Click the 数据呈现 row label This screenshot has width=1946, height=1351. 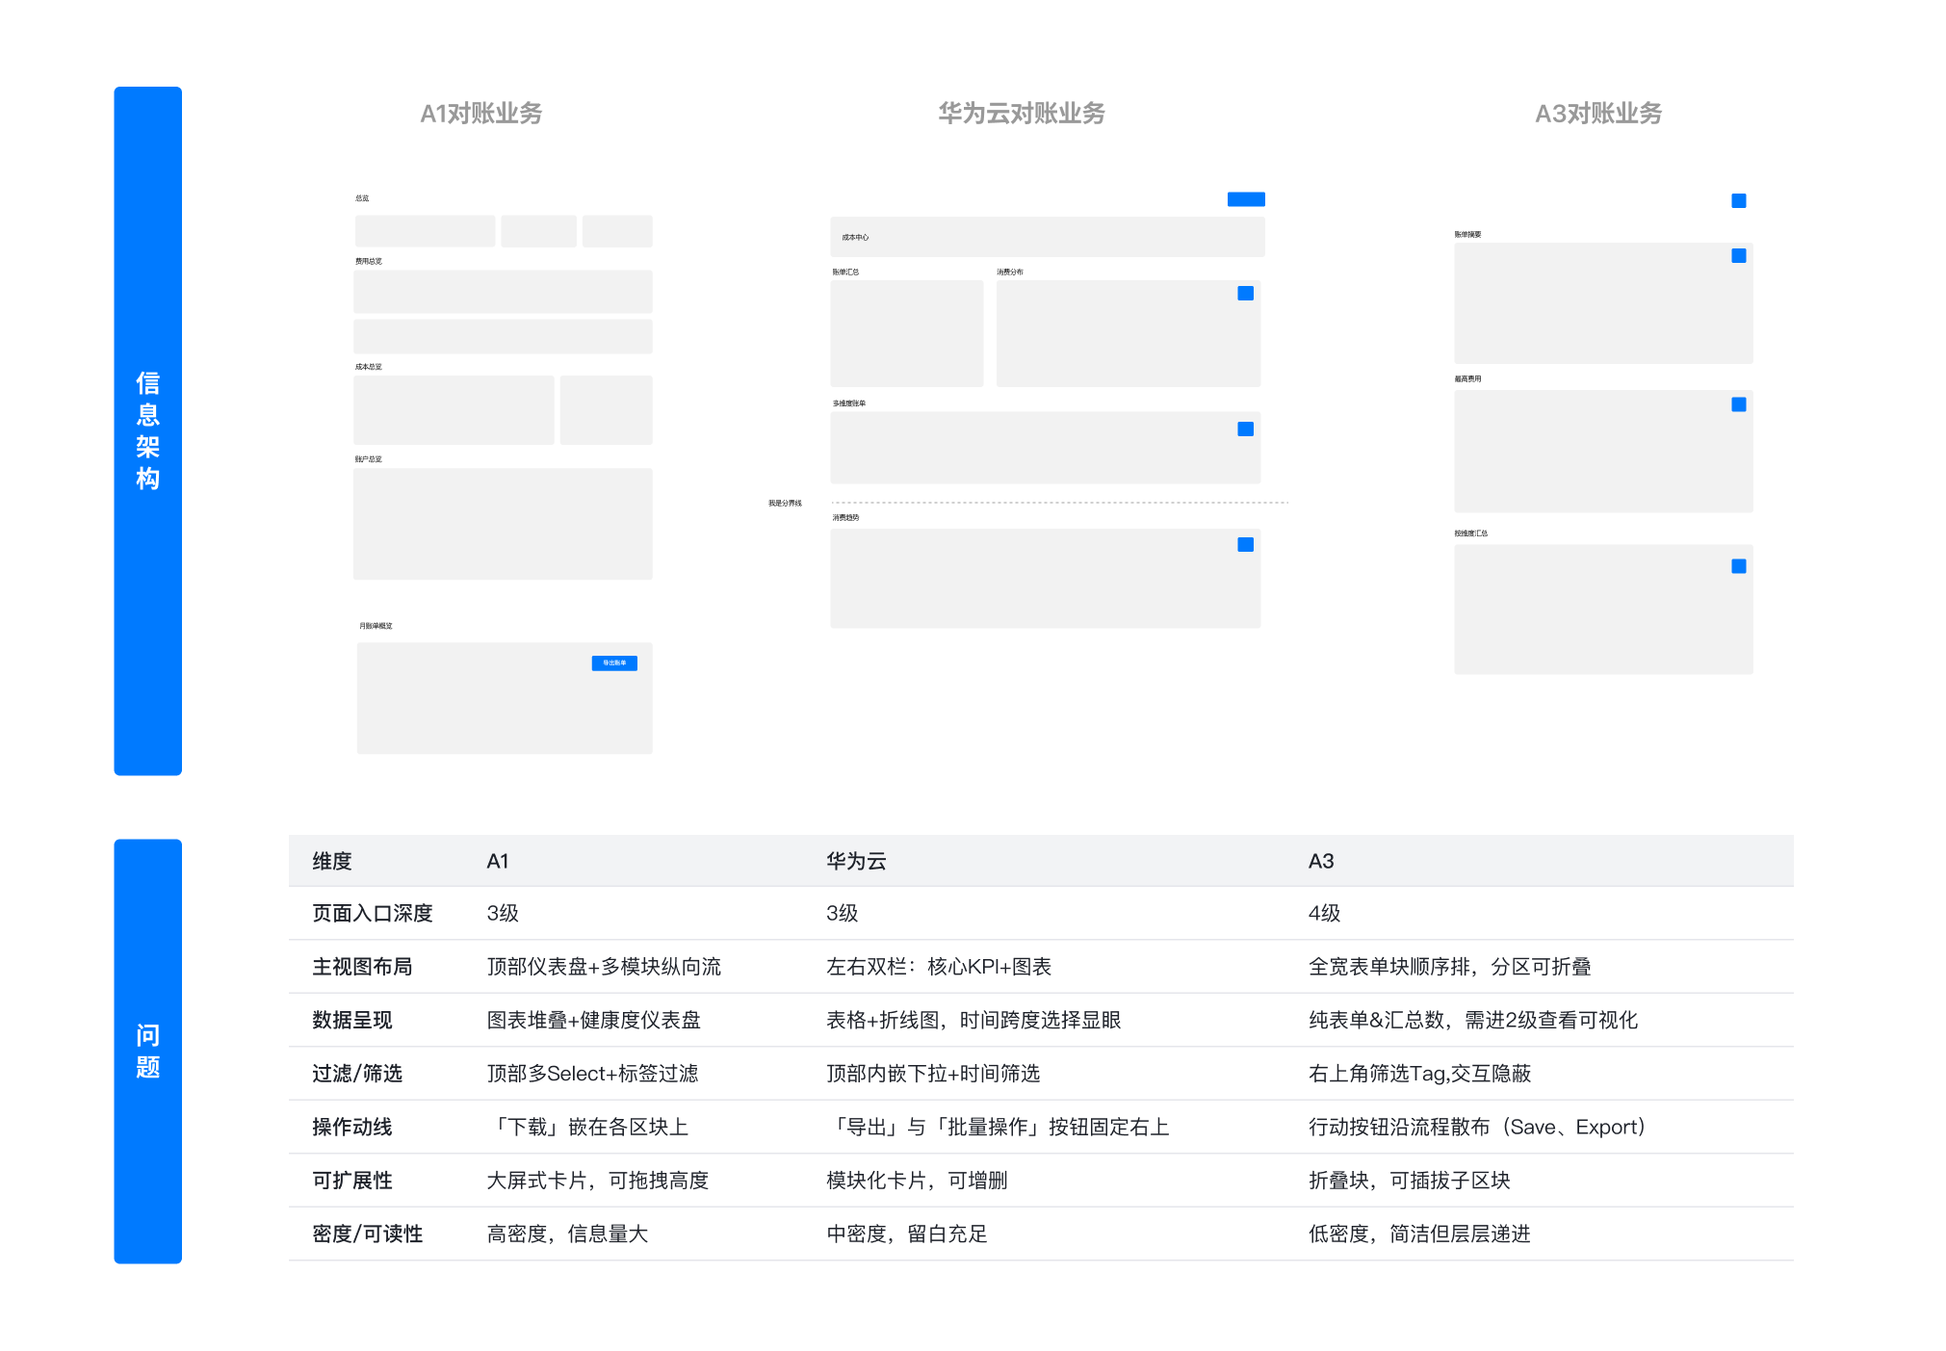pos(352,1020)
